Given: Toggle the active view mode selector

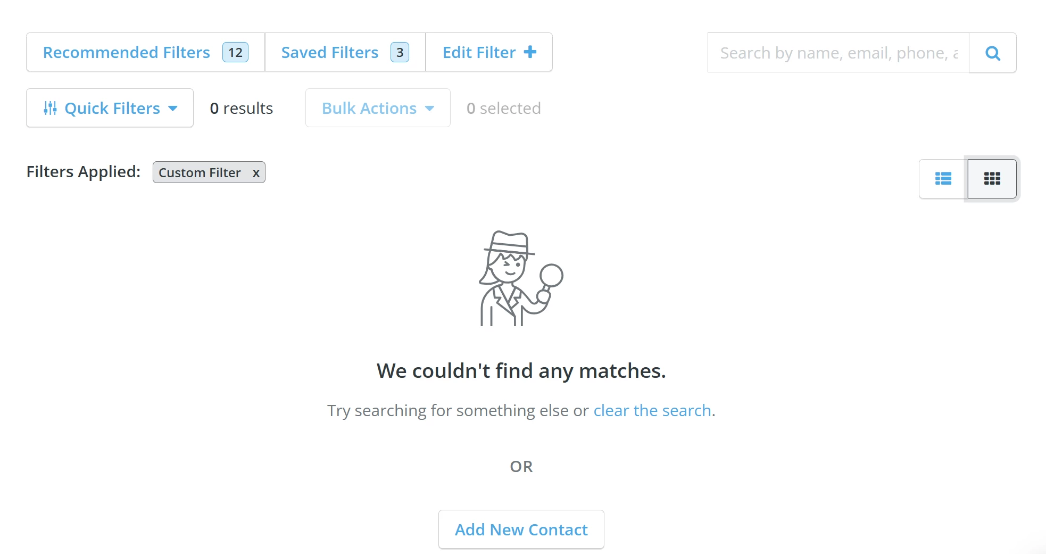Looking at the screenshot, I should [x=992, y=179].
